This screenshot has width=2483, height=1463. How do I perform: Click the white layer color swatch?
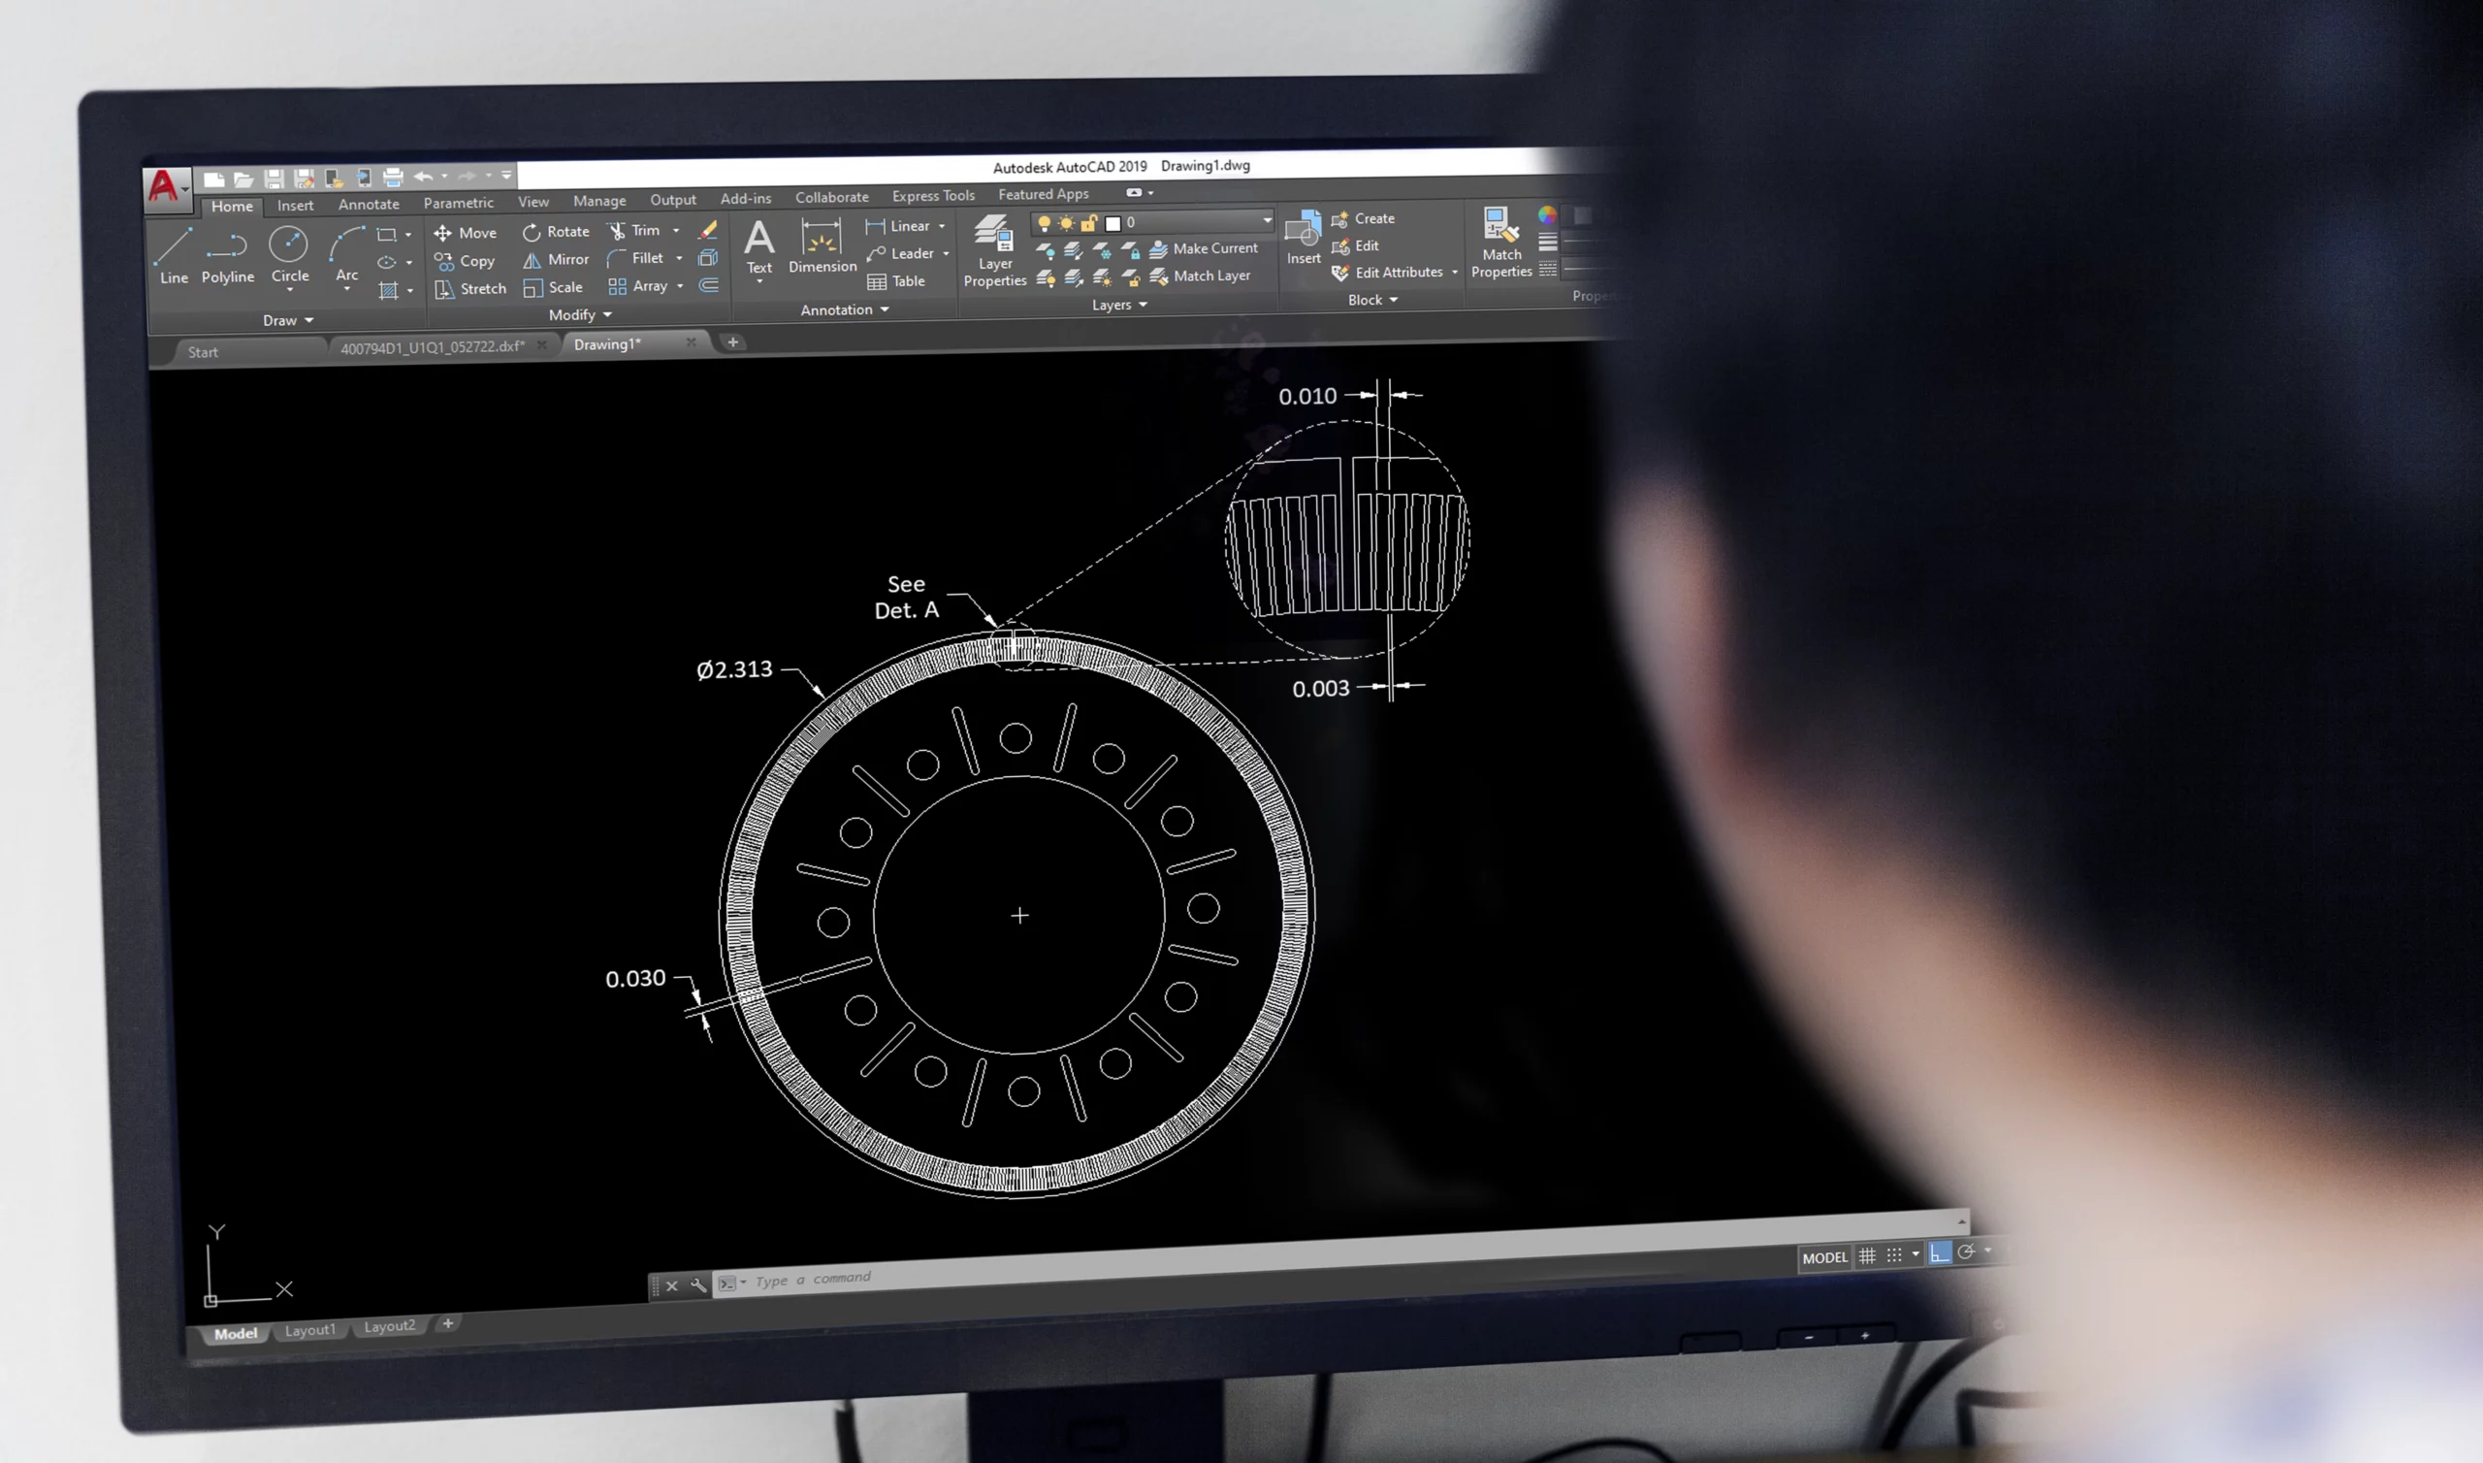[x=1113, y=224]
